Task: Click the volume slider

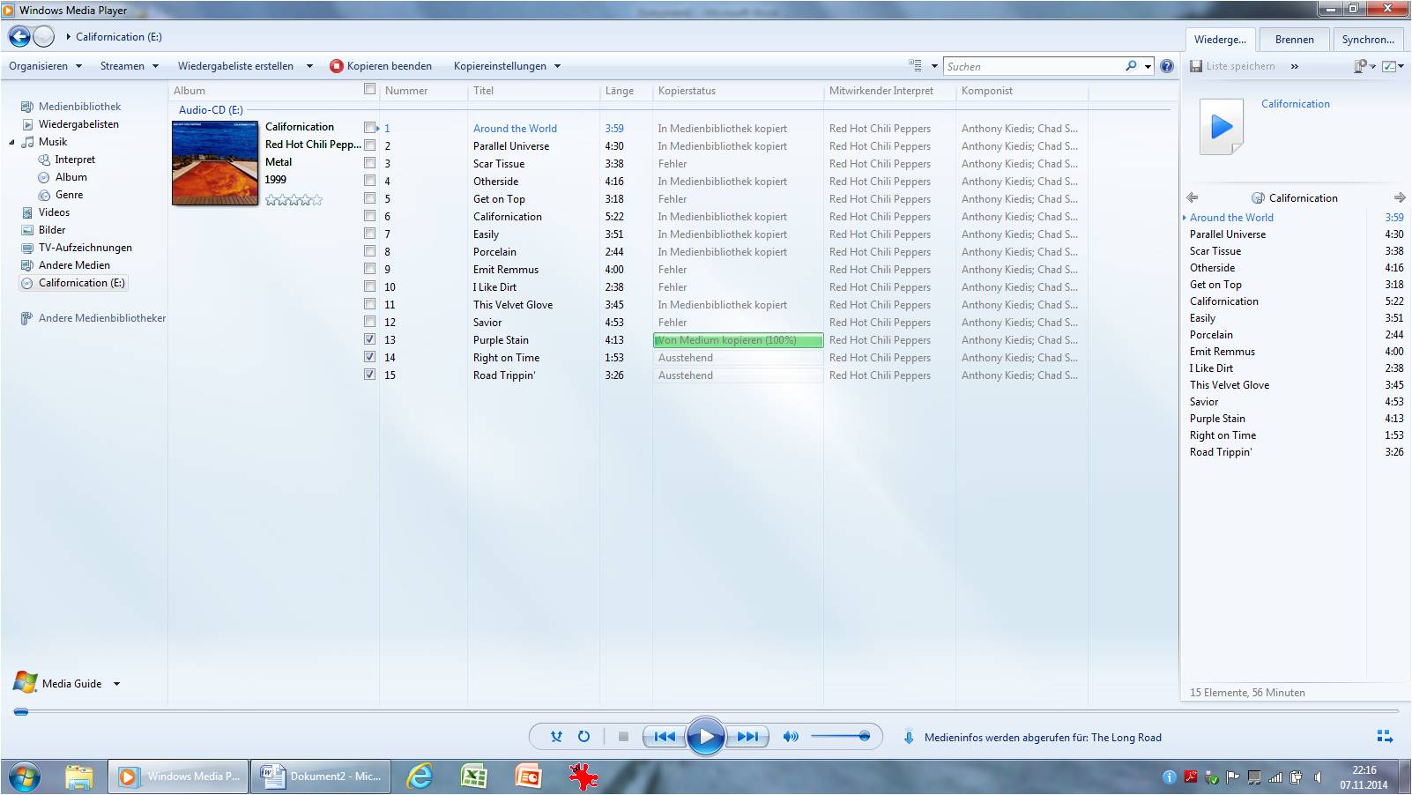Action: (840, 736)
